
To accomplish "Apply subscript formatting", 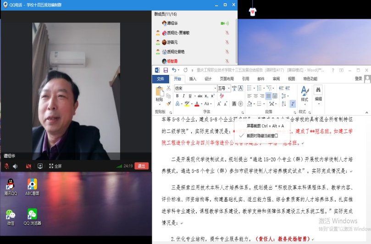I will tap(206, 96).
